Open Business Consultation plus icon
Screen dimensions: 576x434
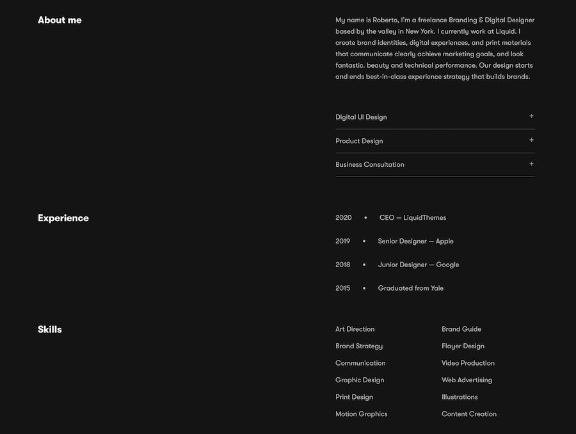[x=531, y=164]
